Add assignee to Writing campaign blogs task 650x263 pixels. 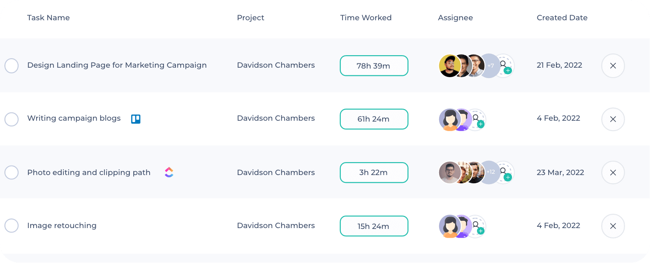[477, 119]
